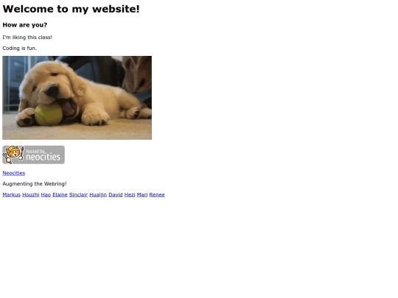Select the Hezi webring link

130,194
